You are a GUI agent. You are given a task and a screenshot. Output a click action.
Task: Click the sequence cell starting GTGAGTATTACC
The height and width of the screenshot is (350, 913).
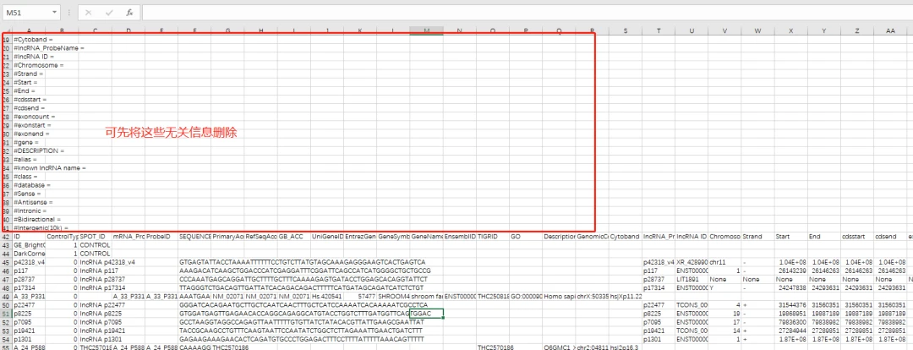pos(303,263)
